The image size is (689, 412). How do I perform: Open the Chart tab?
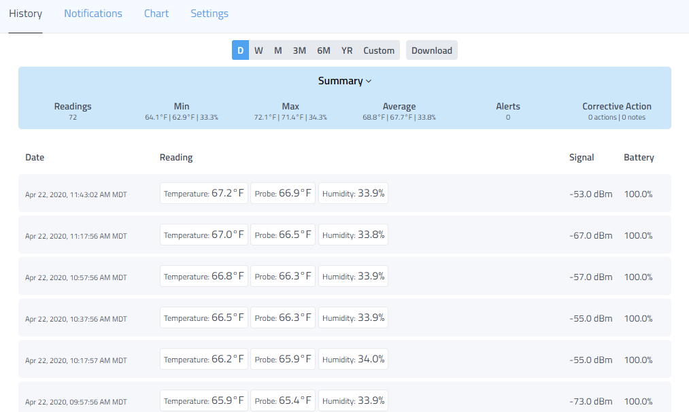pos(156,14)
